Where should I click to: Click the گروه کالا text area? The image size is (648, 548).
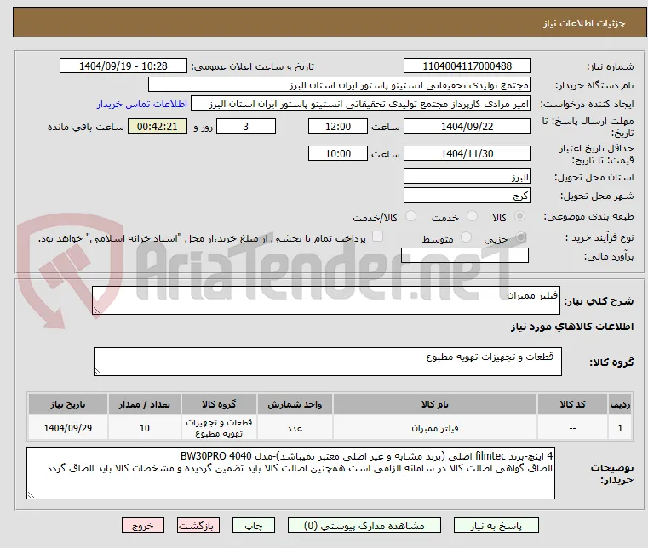[x=327, y=362]
